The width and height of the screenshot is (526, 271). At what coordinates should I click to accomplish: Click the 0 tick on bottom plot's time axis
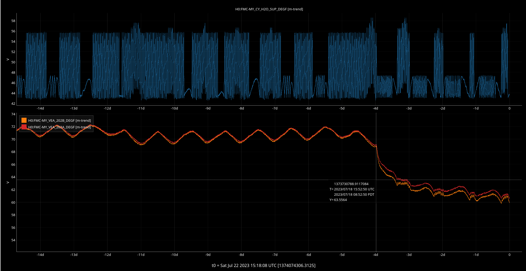click(509, 255)
